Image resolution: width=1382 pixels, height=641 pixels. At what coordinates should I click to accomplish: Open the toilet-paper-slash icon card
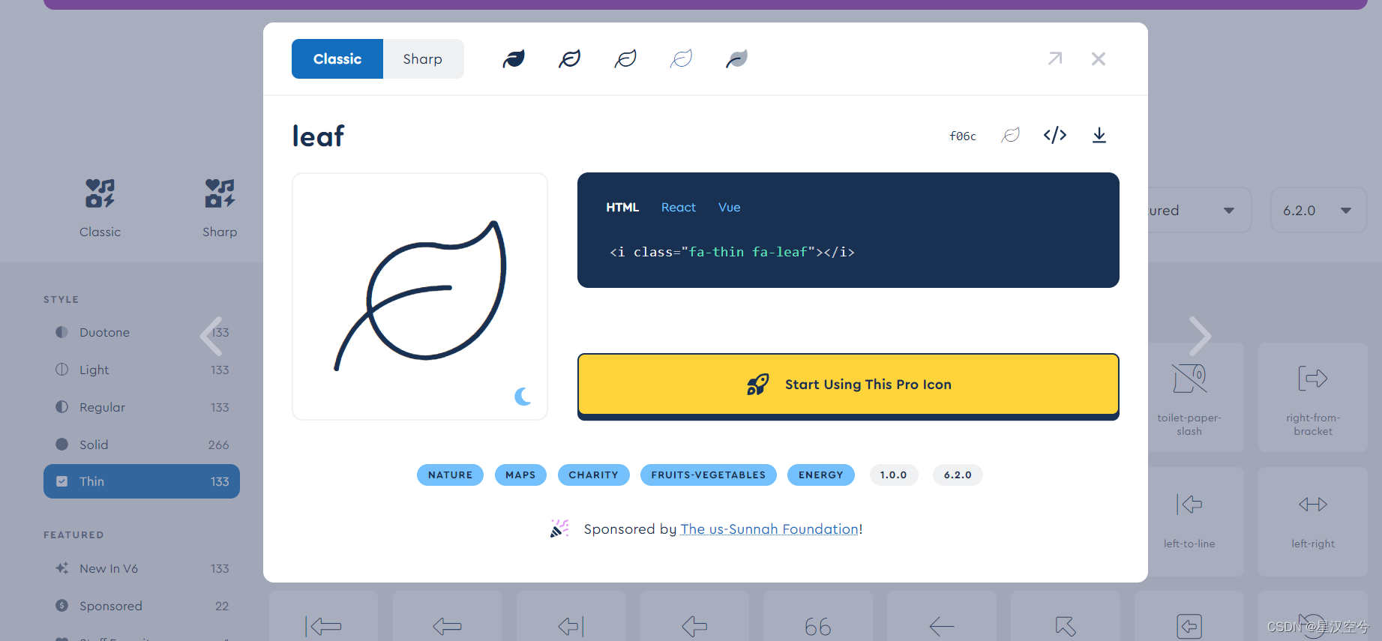point(1189,397)
